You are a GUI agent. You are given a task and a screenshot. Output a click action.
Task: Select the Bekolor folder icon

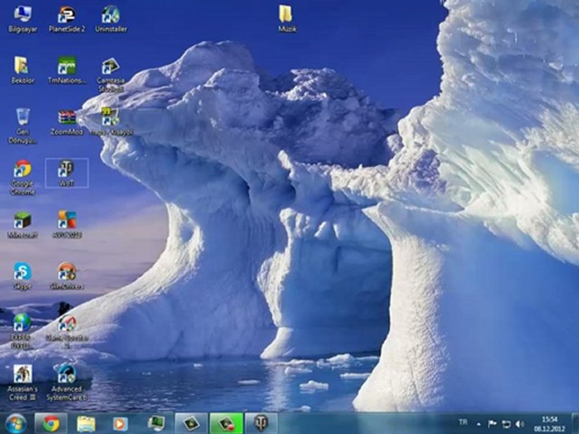coord(22,70)
